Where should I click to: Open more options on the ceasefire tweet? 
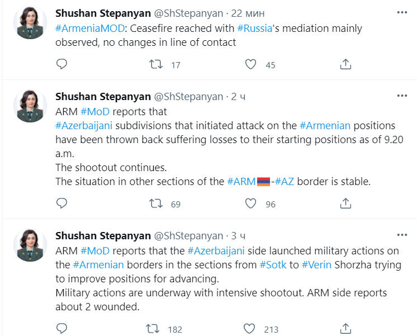click(401, 12)
